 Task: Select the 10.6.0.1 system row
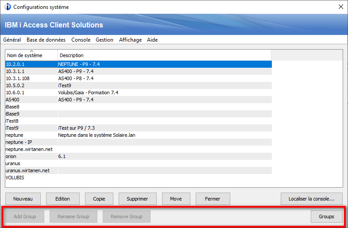(139, 93)
